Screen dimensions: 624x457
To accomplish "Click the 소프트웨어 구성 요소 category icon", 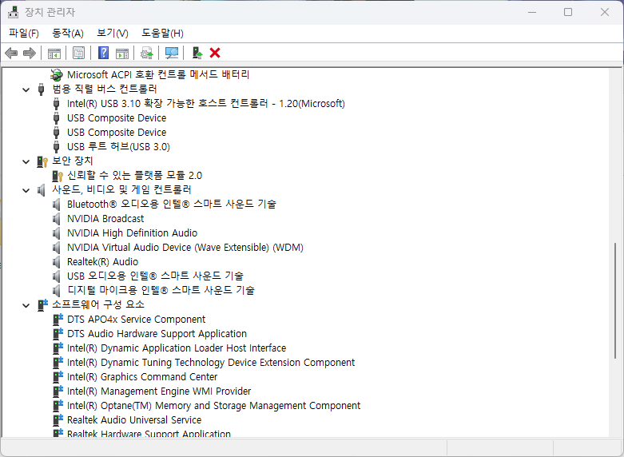I will point(42,305).
